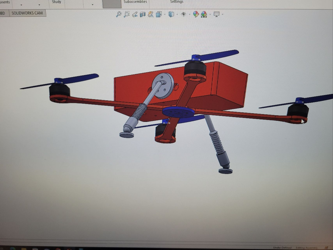
Task: Expand the Apply Scene dropdown arrow
Action: (x=210, y=14)
